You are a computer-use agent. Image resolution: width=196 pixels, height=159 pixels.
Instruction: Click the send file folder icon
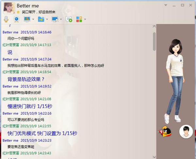tap(41, 19)
